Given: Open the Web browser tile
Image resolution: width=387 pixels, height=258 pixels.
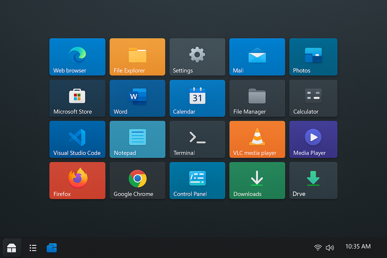Looking at the screenshot, I should (x=77, y=57).
